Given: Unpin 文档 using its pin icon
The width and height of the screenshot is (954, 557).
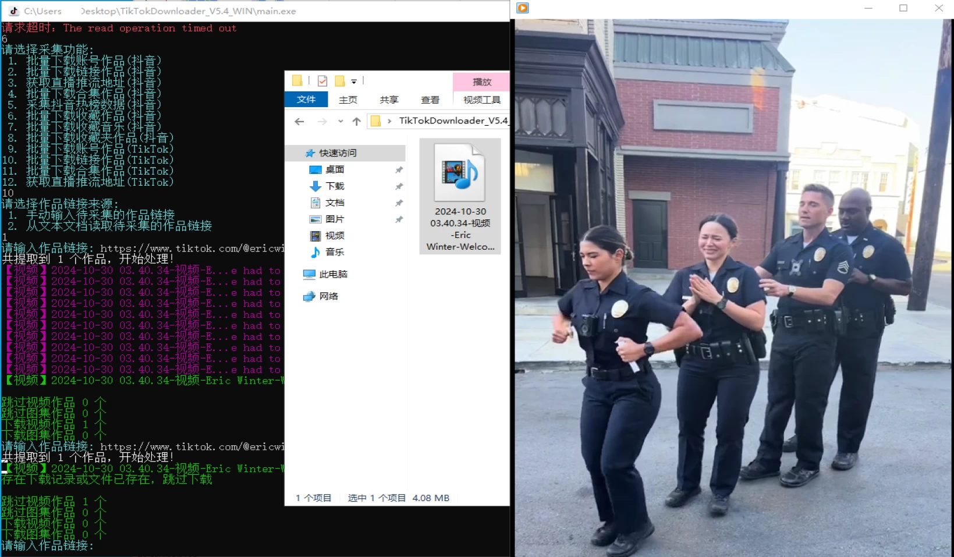Looking at the screenshot, I should tap(399, 203).
